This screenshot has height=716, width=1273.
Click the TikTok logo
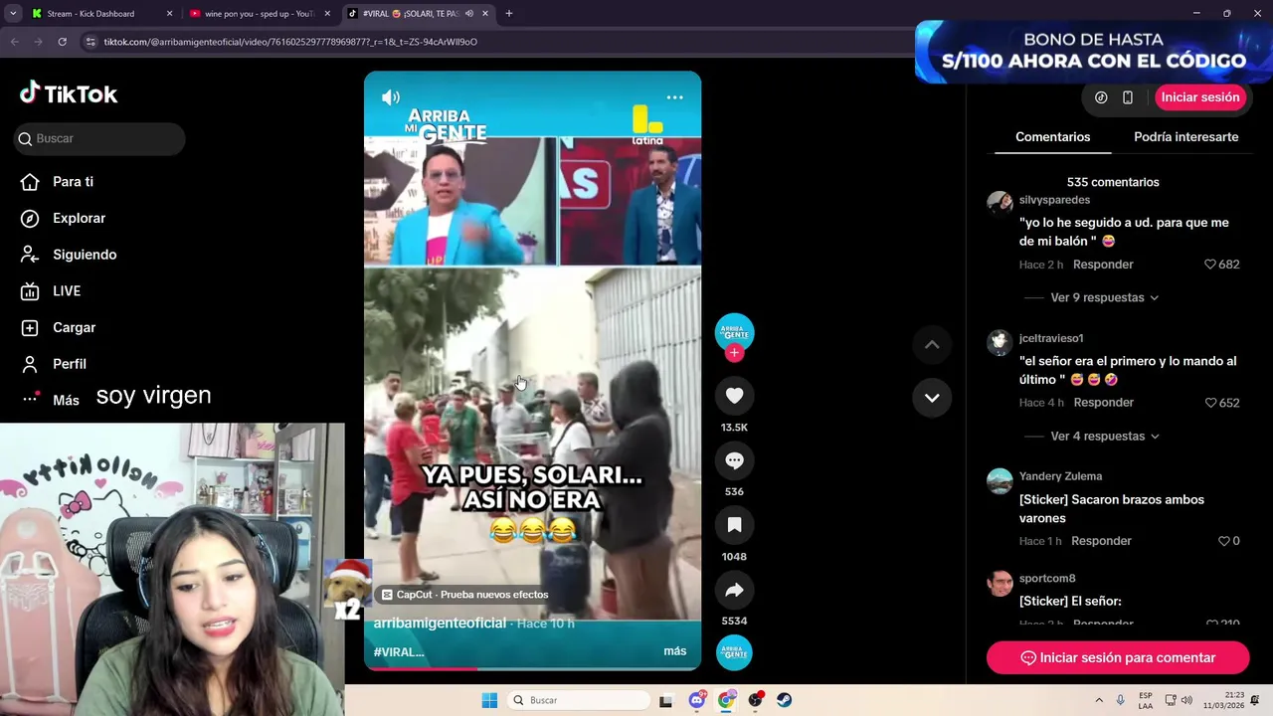(69, 93)
